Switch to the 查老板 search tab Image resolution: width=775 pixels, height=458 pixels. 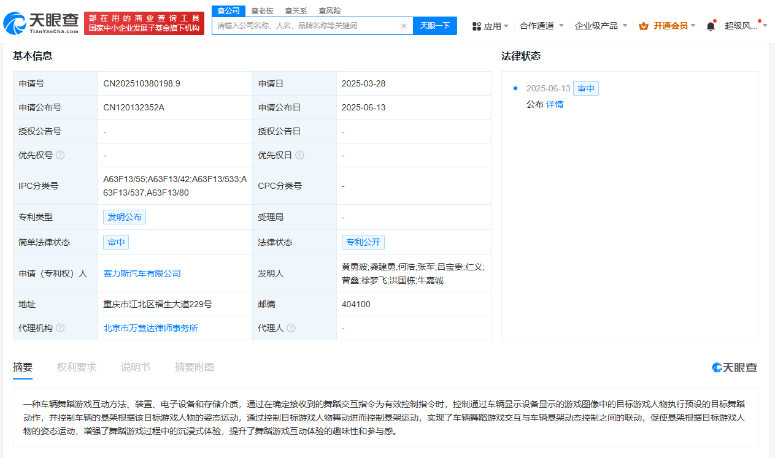point(262,11)
